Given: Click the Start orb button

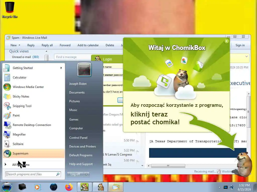Looking at the screenshot, I should tap(7, 187).
